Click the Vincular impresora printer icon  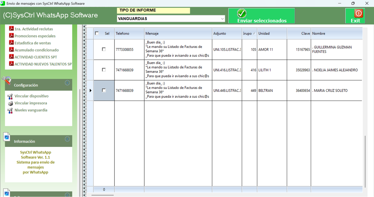[x=10, y=103]
